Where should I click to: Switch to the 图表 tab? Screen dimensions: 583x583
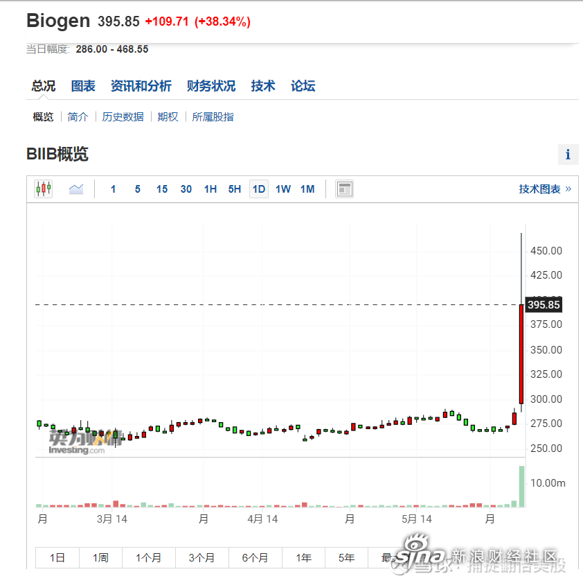click(83, 86)
